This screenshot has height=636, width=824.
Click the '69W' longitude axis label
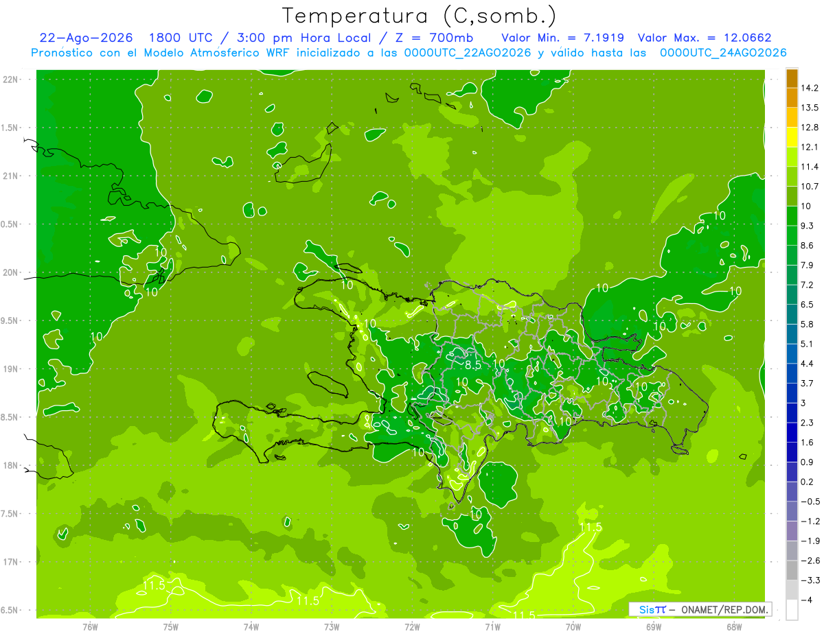654,626
